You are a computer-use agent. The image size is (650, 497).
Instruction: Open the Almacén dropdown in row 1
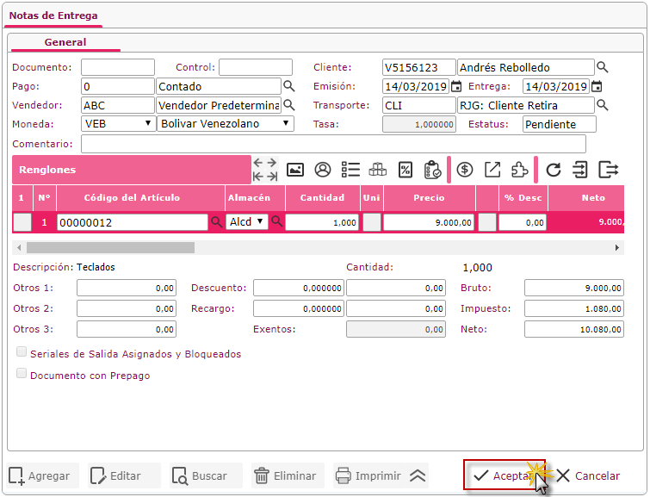pos(248,222)
